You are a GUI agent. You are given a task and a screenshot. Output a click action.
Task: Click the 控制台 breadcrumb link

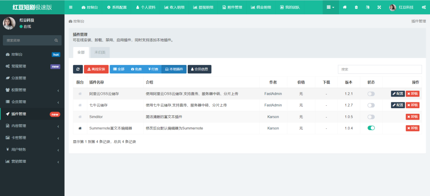pos(76,21)
